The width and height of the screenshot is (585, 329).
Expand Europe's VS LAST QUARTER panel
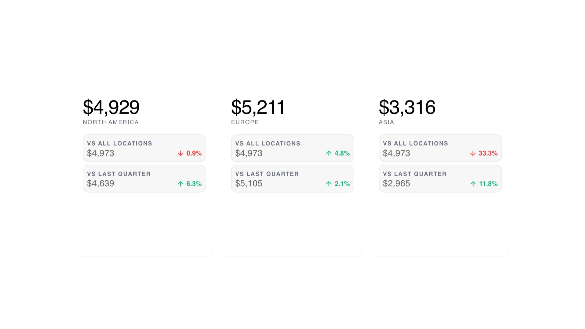click(292, 179)
